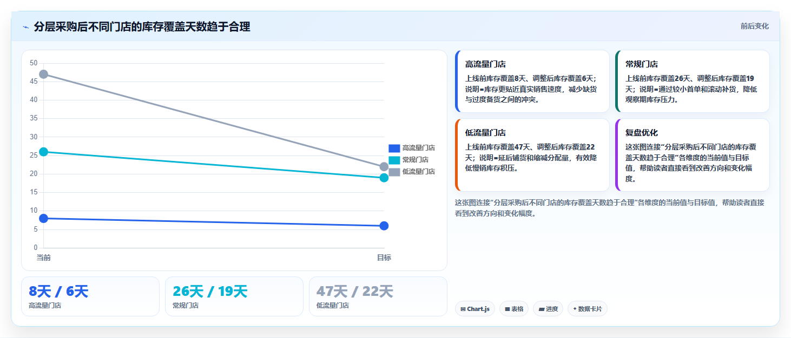Click the gray data point at 47 on 当前
791x338 pixels.
[x=44, y=74]
